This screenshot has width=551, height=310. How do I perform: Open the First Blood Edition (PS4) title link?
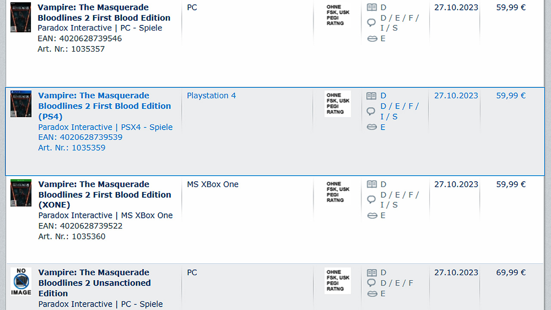[105, 106]
